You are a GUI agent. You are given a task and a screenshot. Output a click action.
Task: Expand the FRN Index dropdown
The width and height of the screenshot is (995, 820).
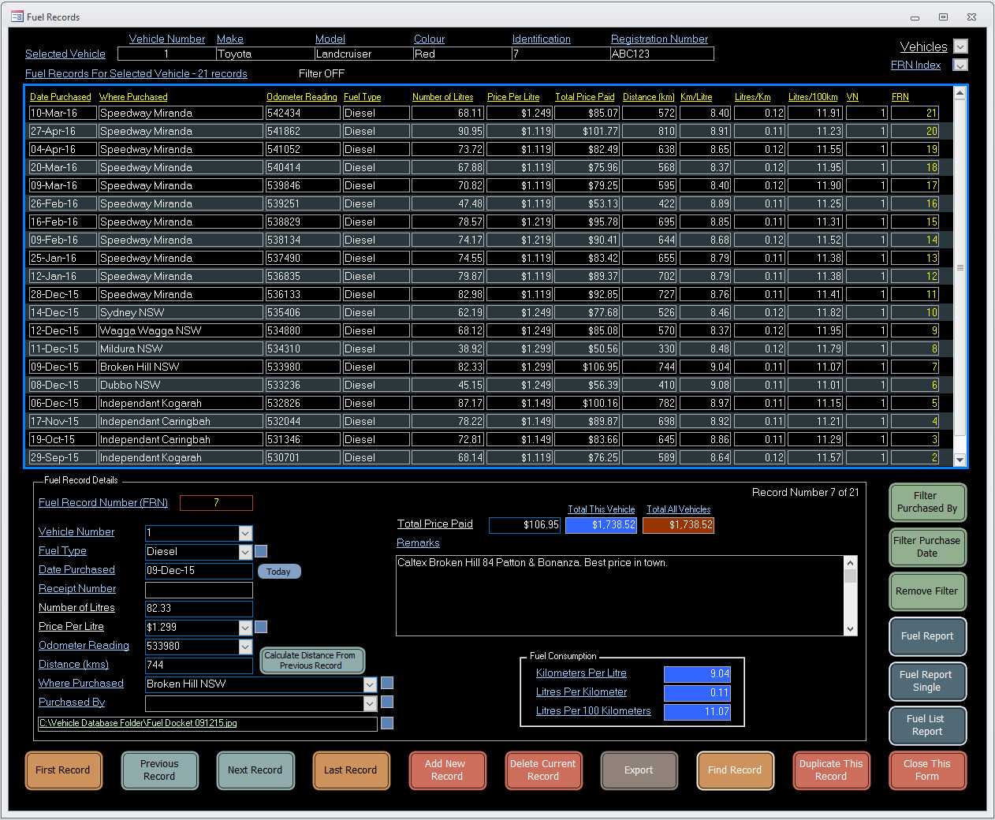[x=960, y=65]
